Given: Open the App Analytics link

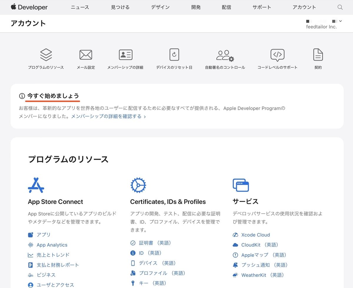Looking at the screenshot, I should [x=52, y=245].
